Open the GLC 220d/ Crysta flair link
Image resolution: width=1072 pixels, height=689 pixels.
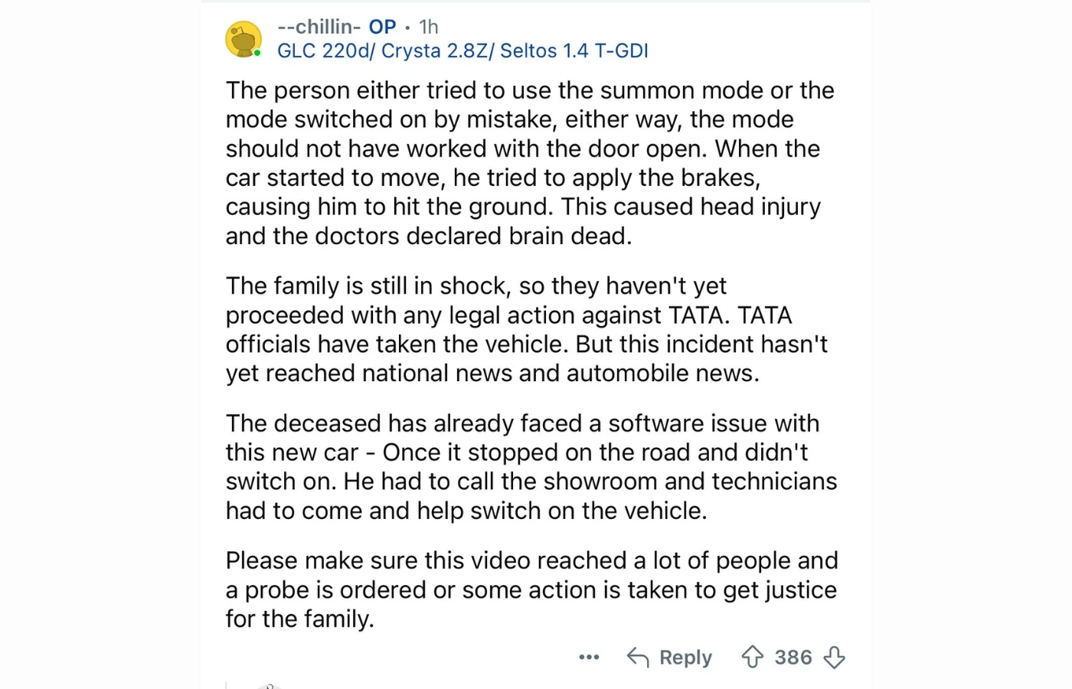click(462, 51)
